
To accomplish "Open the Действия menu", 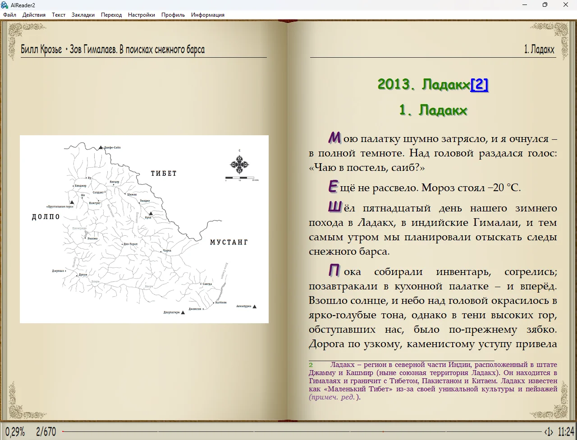I will click(34, 15).
